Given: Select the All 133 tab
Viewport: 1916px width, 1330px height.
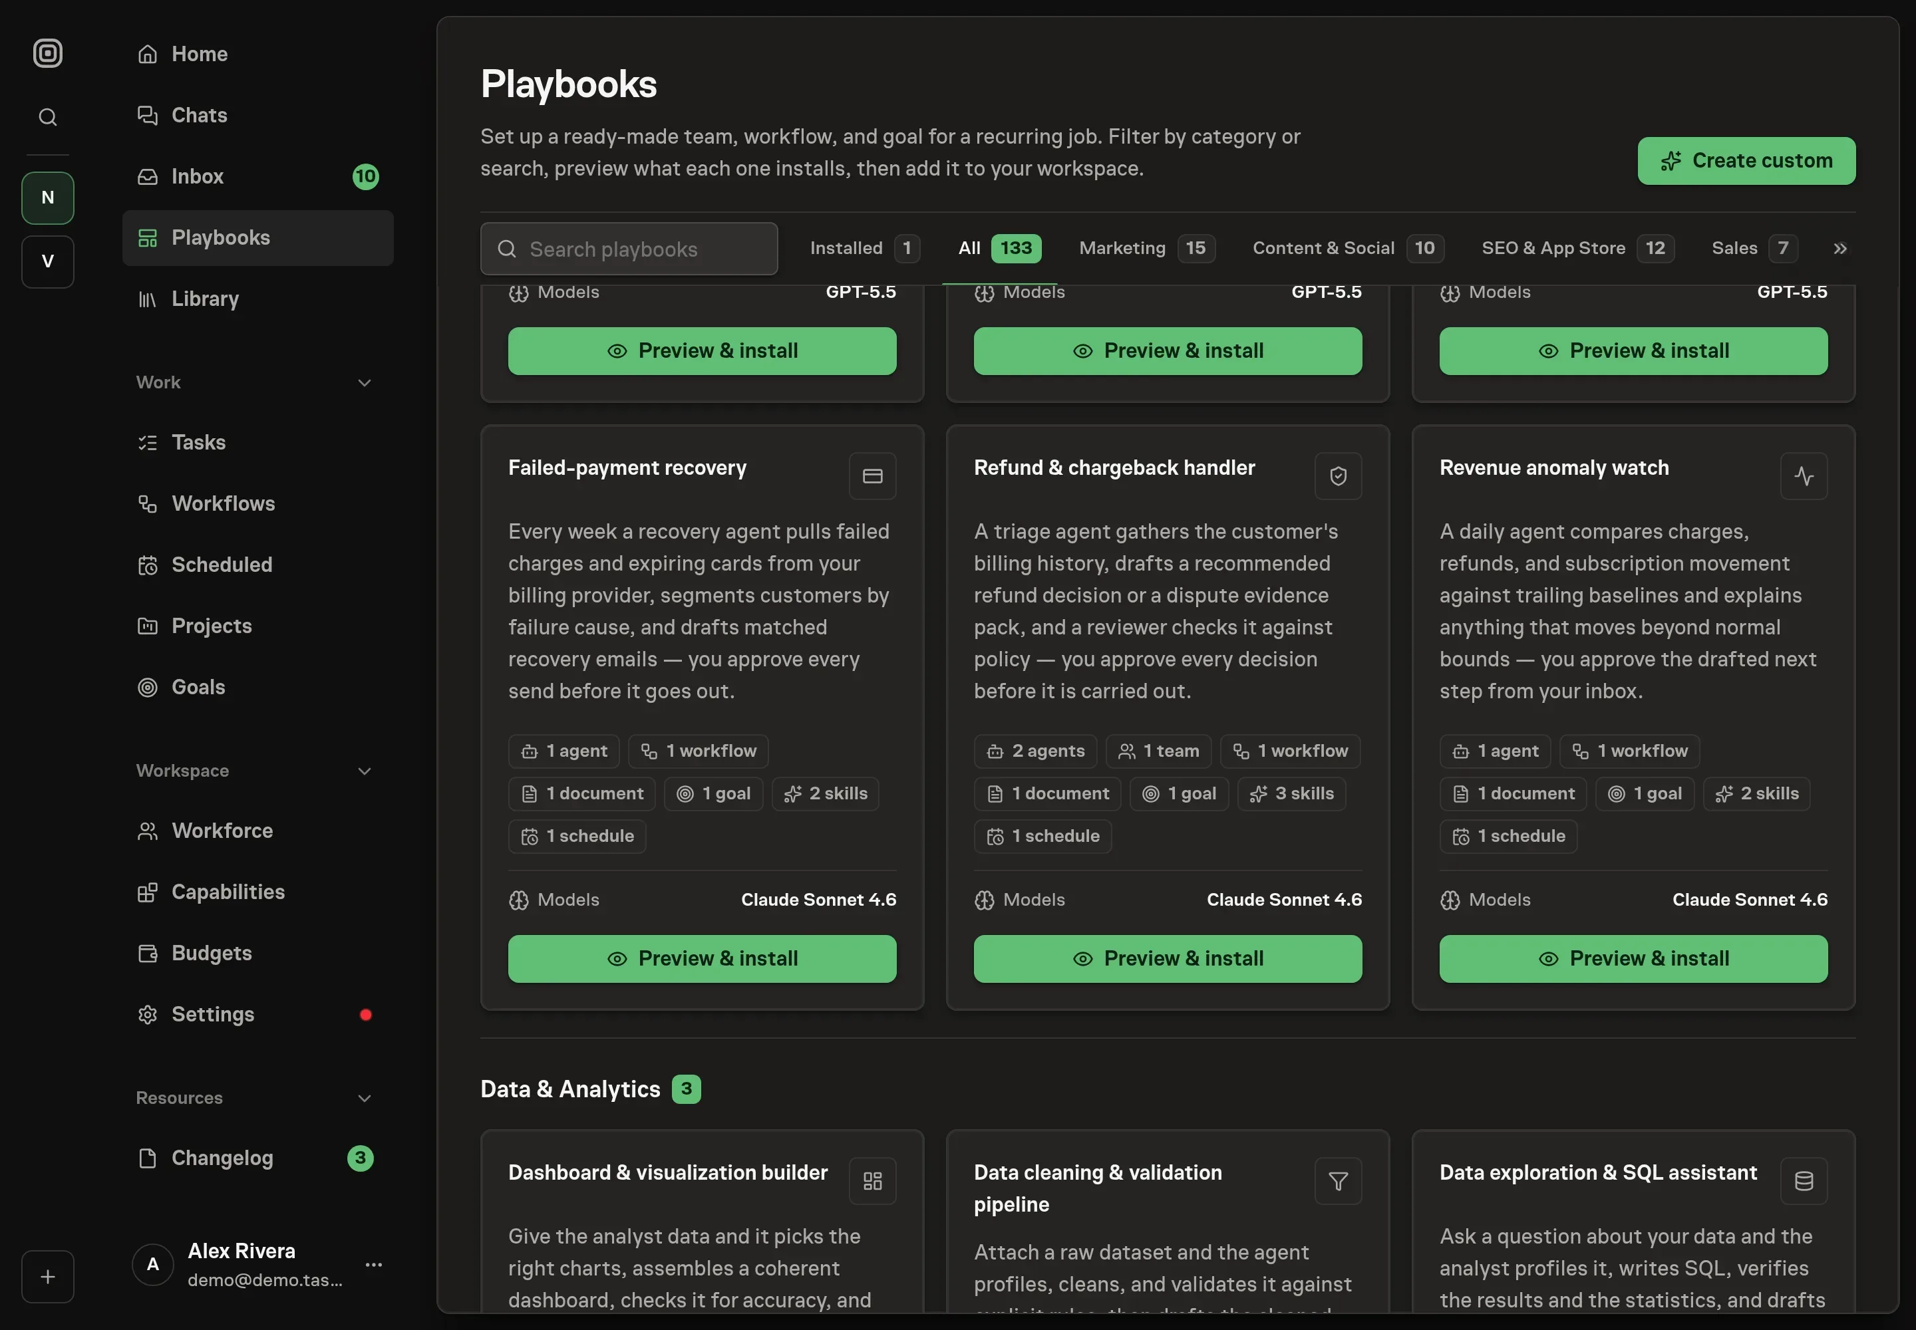Looking at the screenshot, I should (999, 248).
